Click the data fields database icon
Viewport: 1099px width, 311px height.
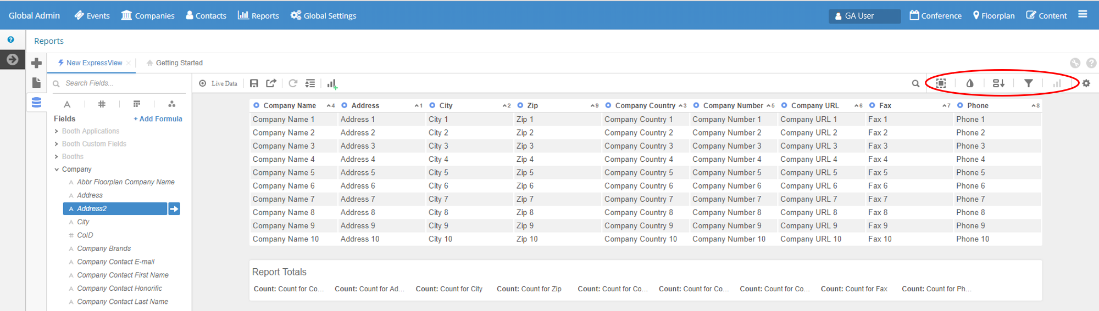coord(36,103)
